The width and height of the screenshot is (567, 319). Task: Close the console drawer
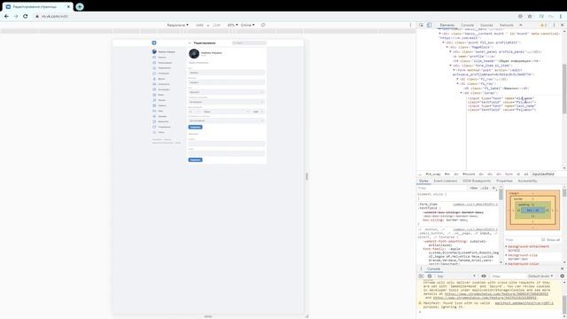click(562, 268)
